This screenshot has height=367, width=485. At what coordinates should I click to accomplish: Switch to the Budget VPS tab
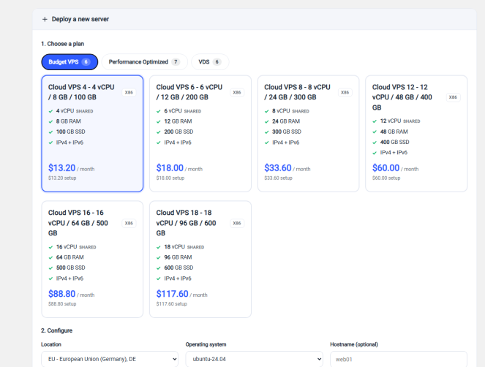pos(69,62)
